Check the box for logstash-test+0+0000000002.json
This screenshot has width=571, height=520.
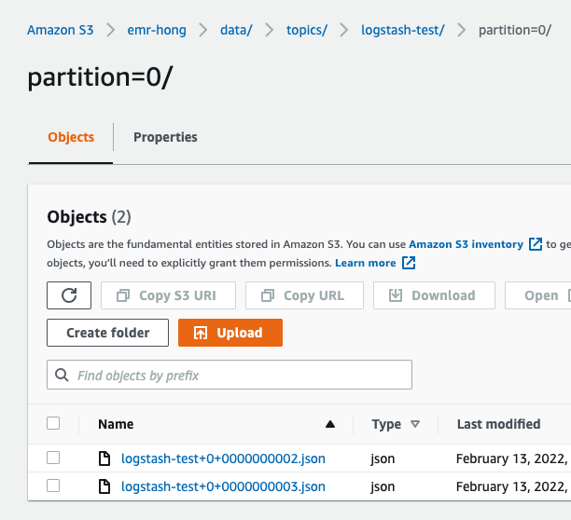coord(53,458)
